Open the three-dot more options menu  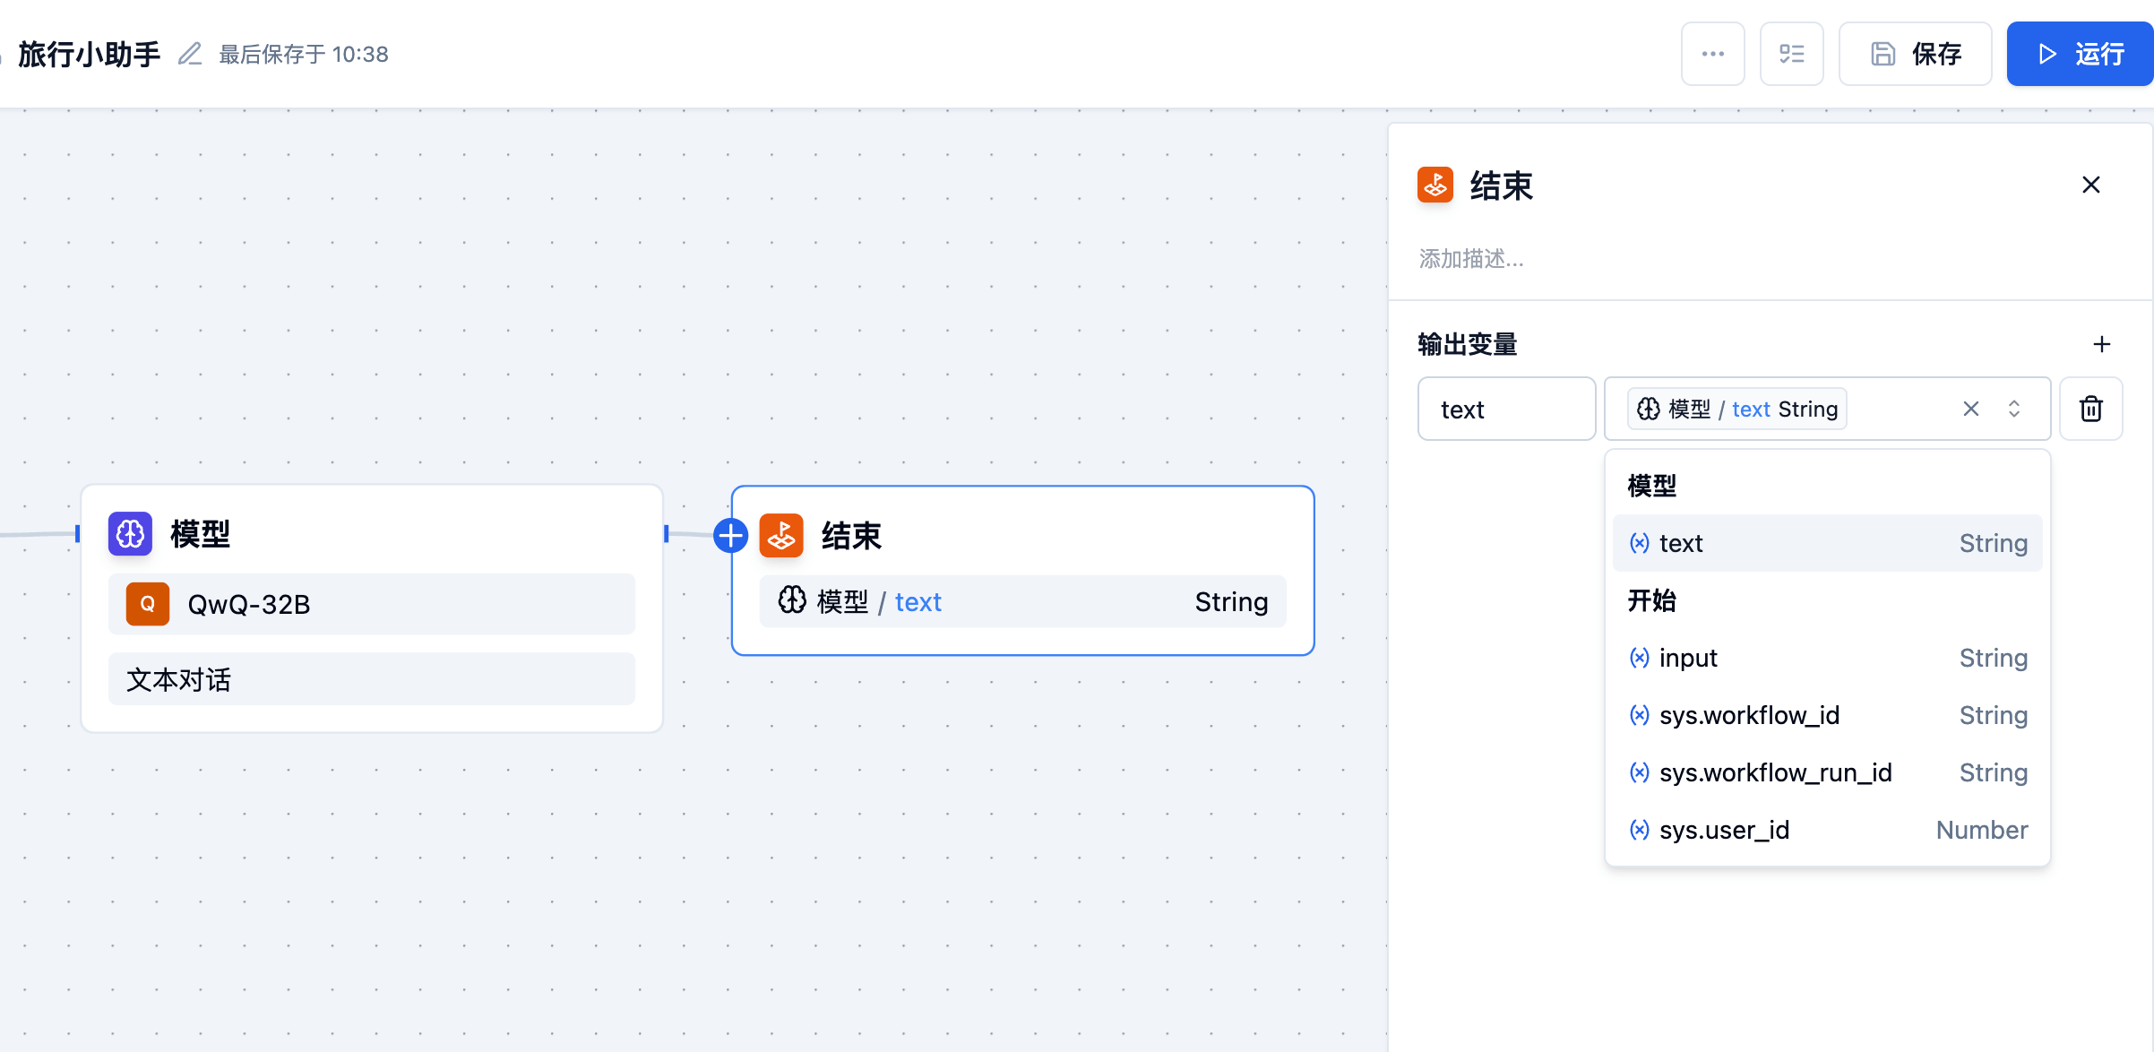pos(1712,54)
